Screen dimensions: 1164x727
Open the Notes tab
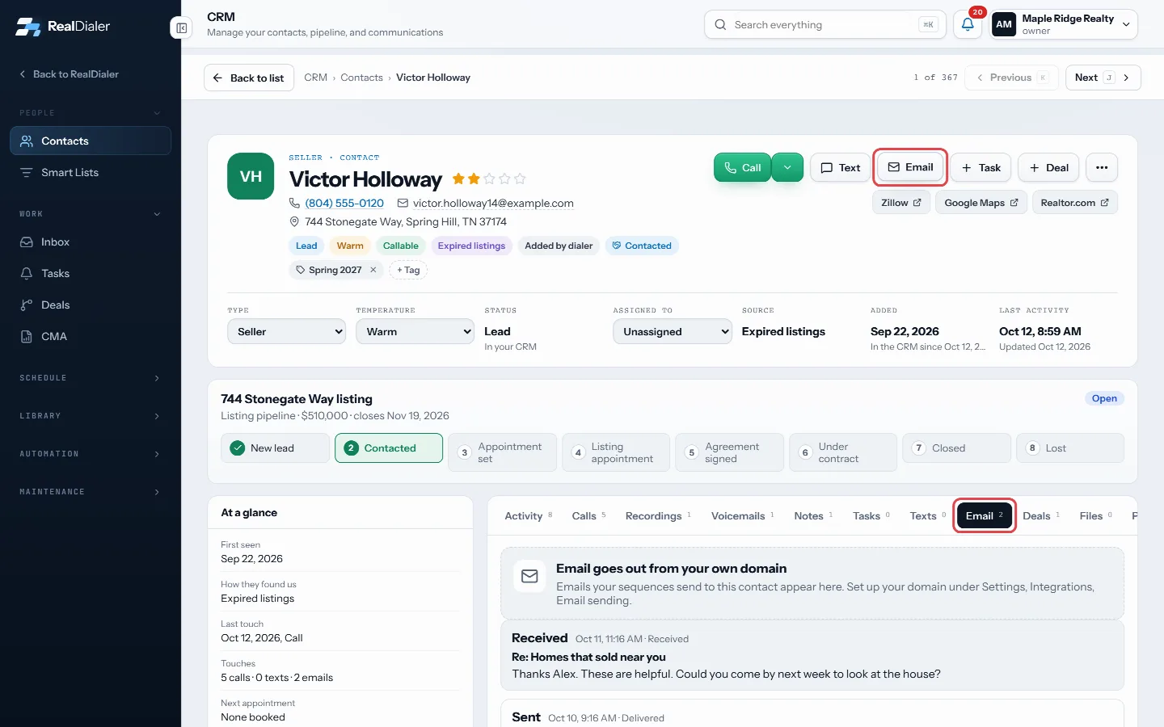(x=813, y=515)
